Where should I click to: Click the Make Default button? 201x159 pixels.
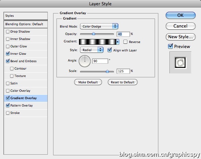[x=88, y=82]
